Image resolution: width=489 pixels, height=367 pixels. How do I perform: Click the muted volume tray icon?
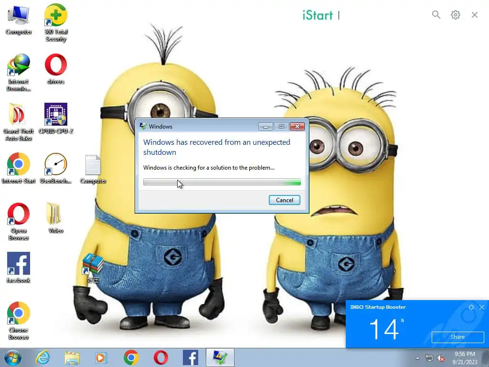click(x=441, y=358)
